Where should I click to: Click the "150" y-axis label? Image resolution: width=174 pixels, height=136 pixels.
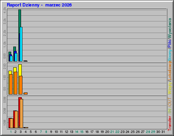click(x=5, y=78)
